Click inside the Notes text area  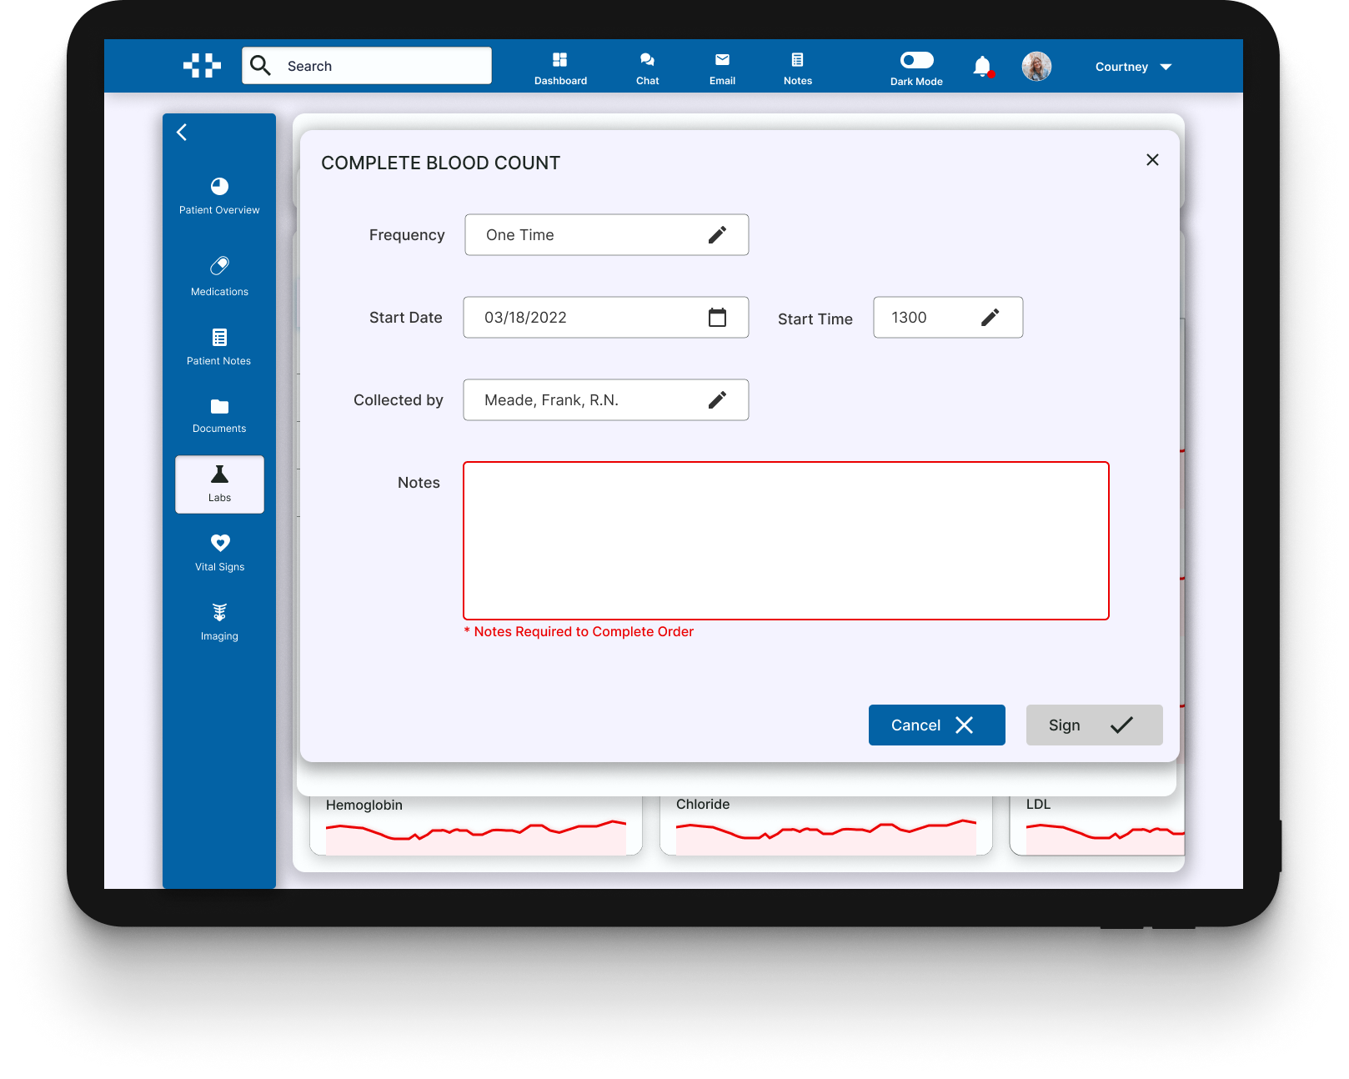786,540
